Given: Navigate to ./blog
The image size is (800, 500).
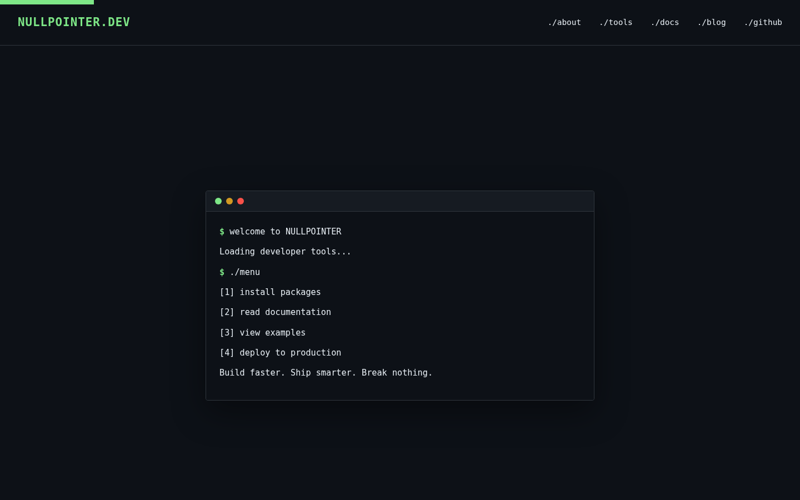Looking at the screenshot, I should [x=712, y=22].
